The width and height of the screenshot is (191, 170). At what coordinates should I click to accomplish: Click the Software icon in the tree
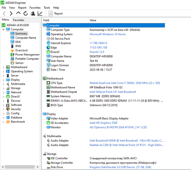(8, 105)
